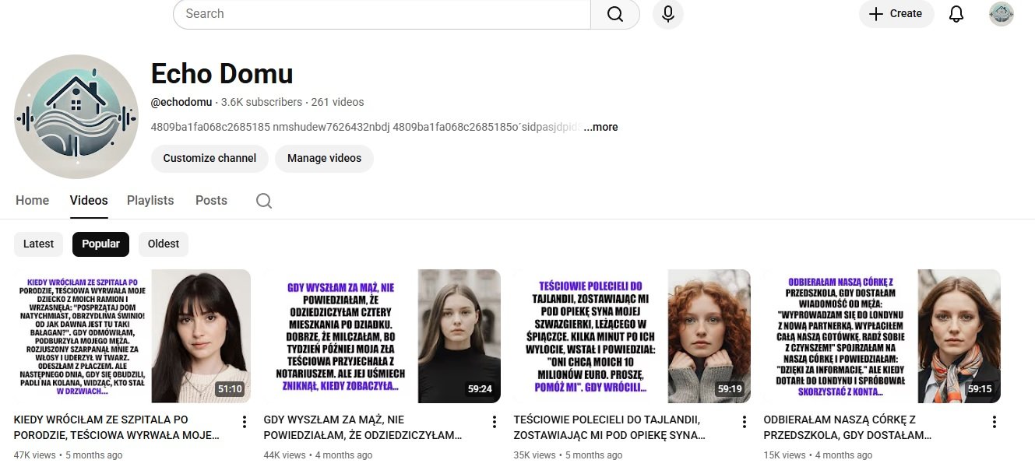This screenshot has width=1035, height=474.
Task: Search within channel using tab magnifier icon
Action: 264,201
